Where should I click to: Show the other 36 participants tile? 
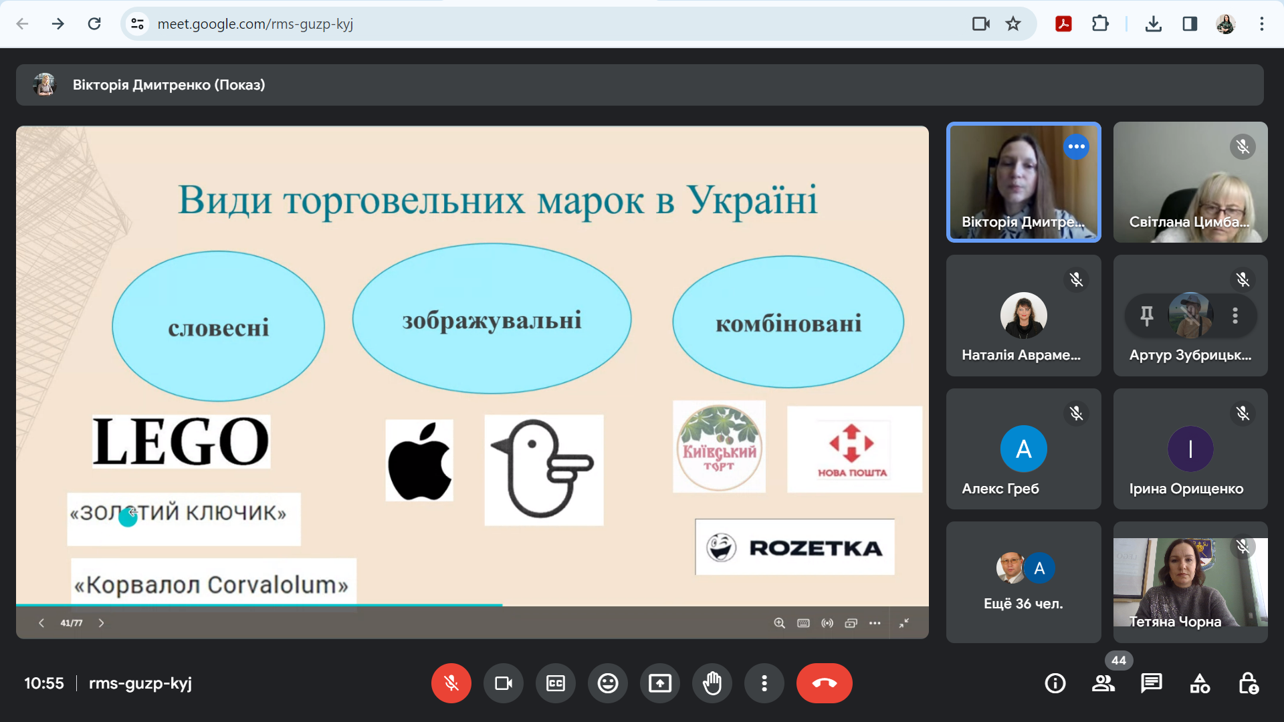click(x=1023, y=582)
